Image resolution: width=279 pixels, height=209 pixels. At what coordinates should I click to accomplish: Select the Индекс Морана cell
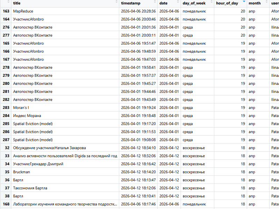[x=27, y=115]
